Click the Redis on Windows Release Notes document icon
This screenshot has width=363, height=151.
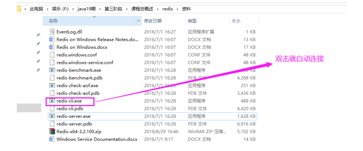pos(51,39)
